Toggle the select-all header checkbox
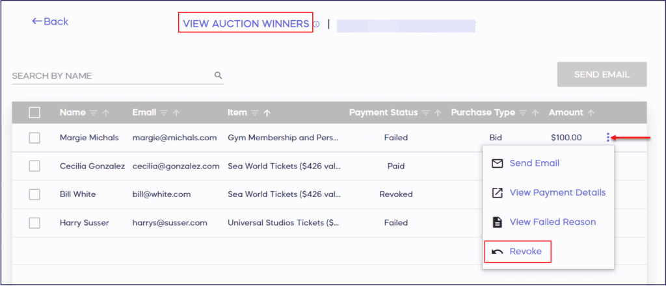 pos(34,112)
